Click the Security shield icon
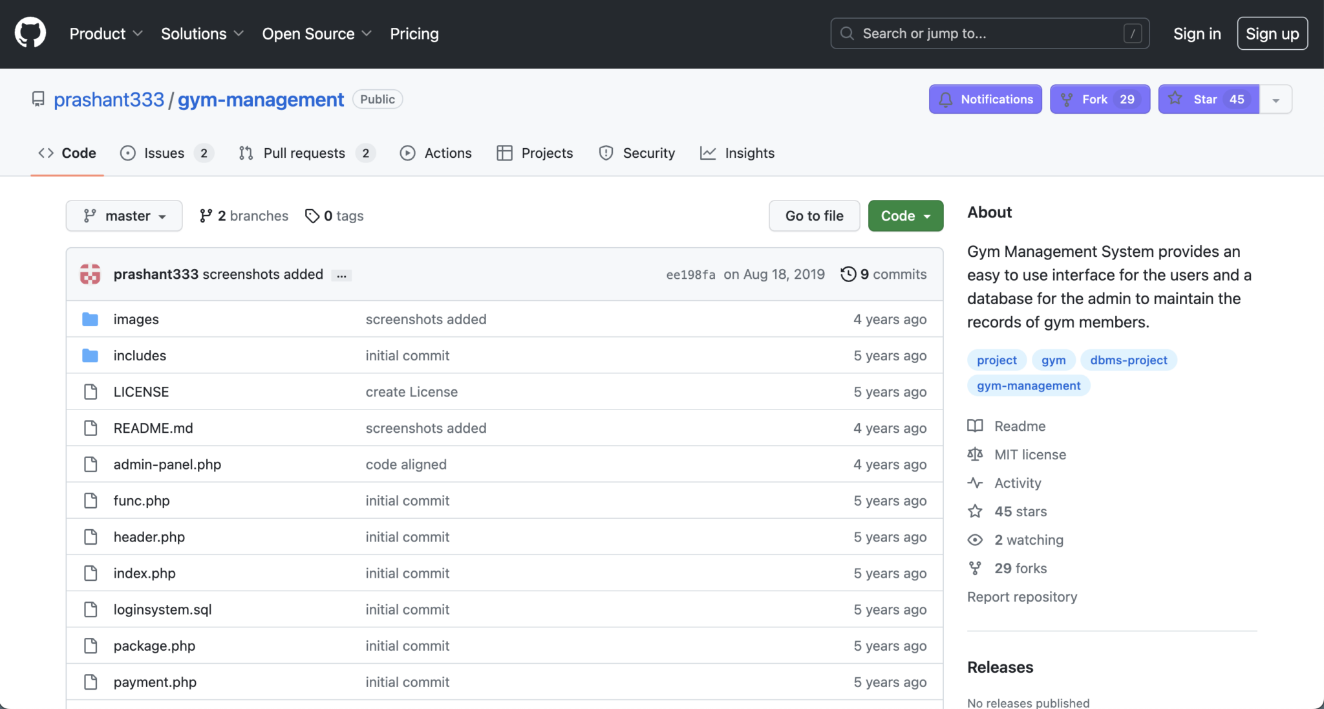The height and width of the screenshot is (709, 1324). coord(606,153)
